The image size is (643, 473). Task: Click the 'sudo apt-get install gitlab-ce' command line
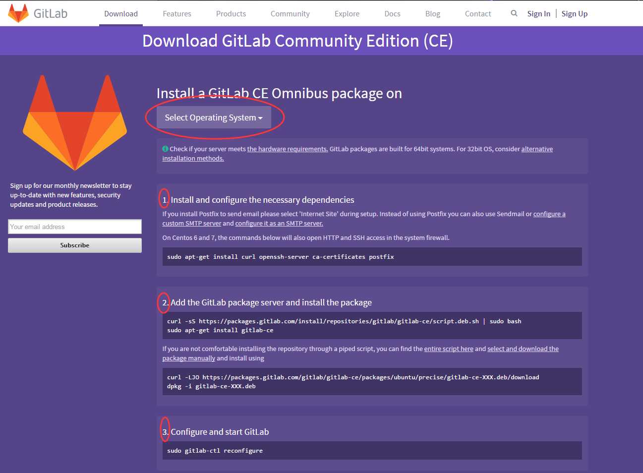point(220,330)
